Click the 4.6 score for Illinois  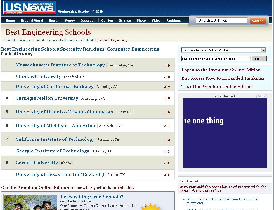point(167,112)
